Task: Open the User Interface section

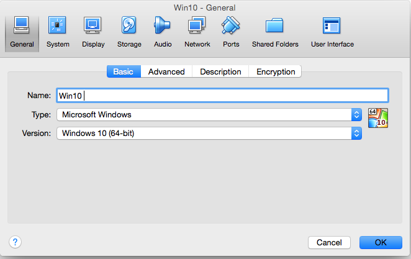Action: (332, 32)
